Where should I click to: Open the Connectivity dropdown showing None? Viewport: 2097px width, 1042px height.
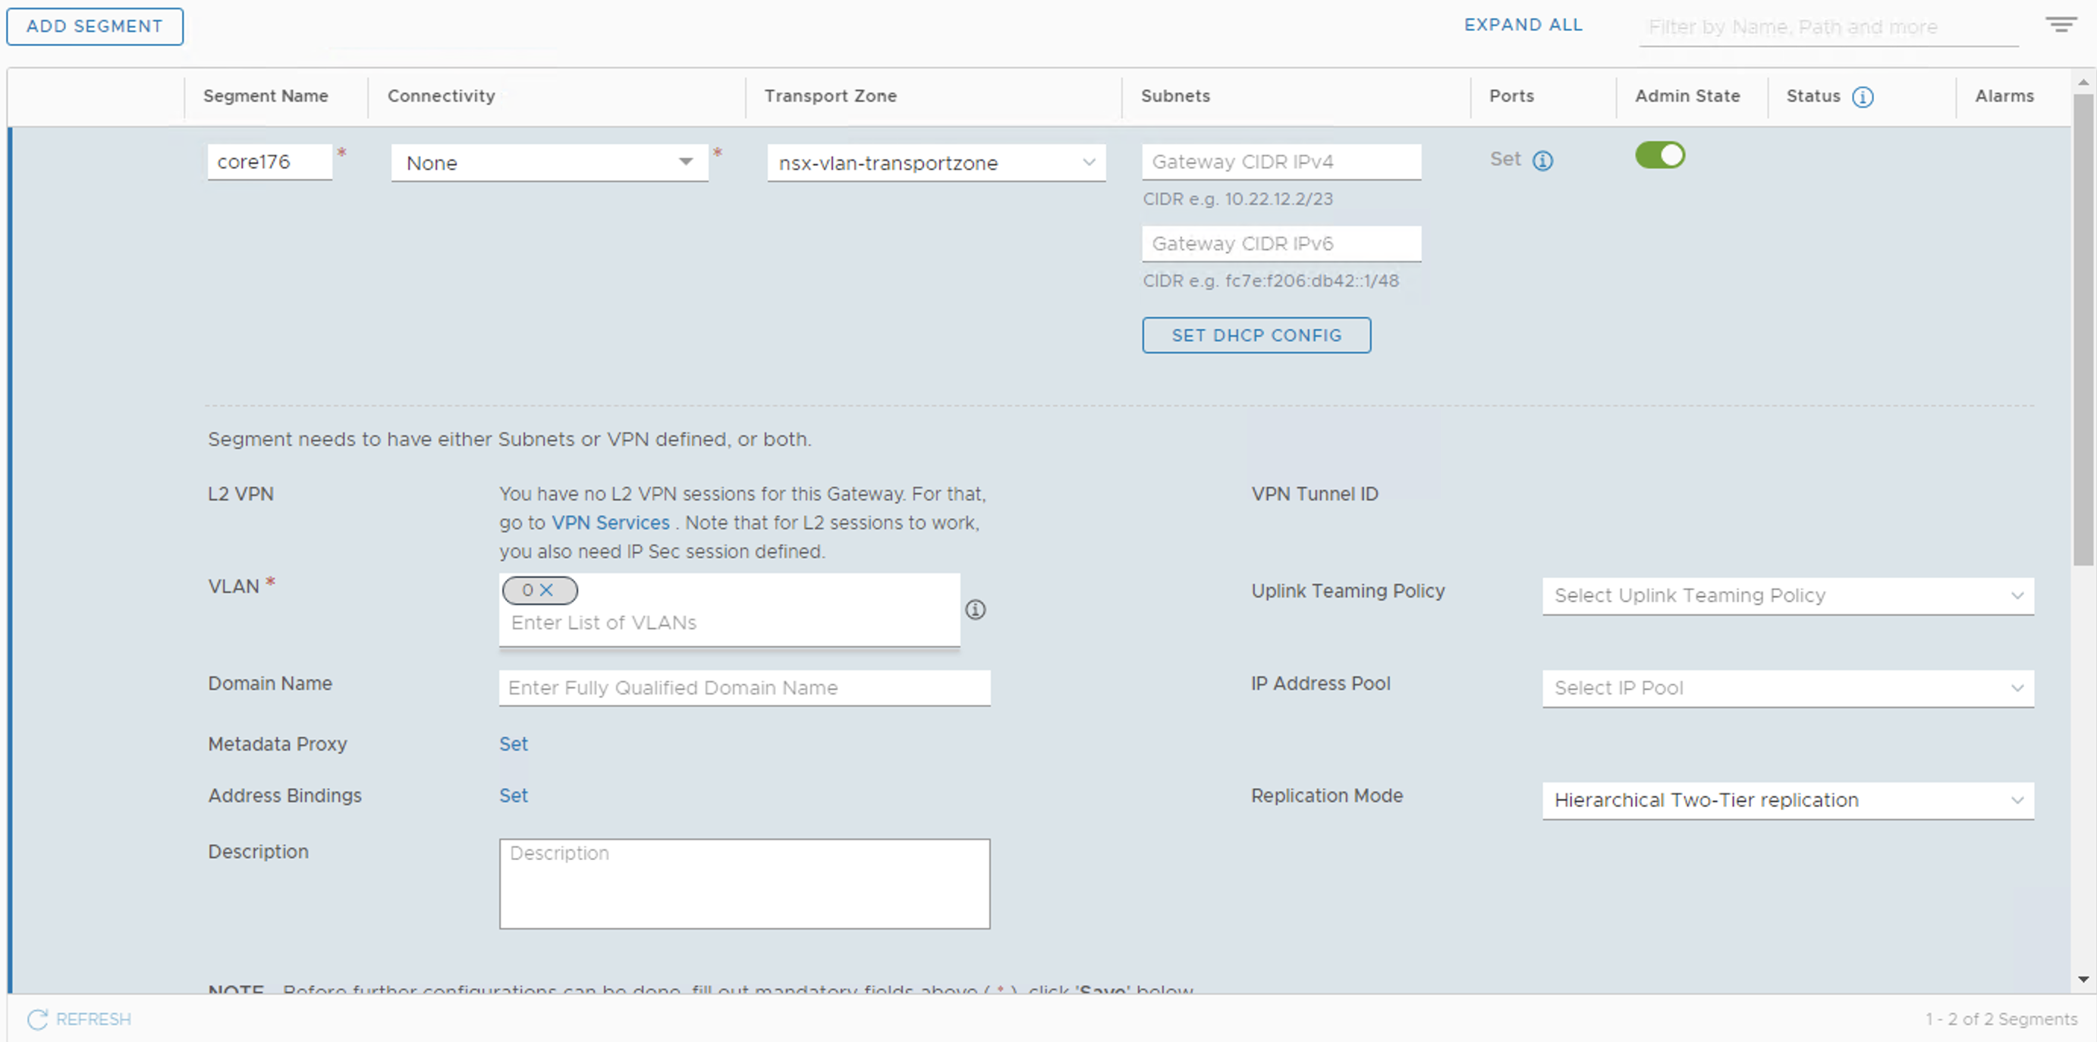point(549,163)
